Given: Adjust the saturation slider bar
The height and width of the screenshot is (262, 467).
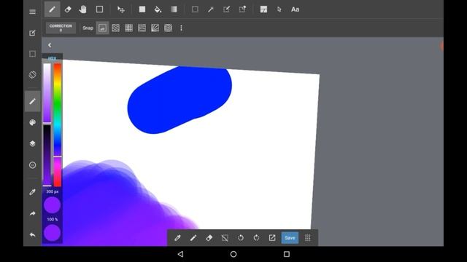Looking at the screenshot, I should [x=47, y=93].
